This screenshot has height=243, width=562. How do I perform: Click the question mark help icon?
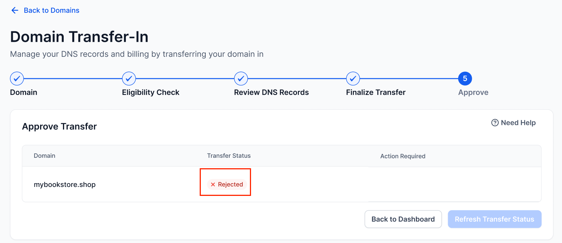495,123
